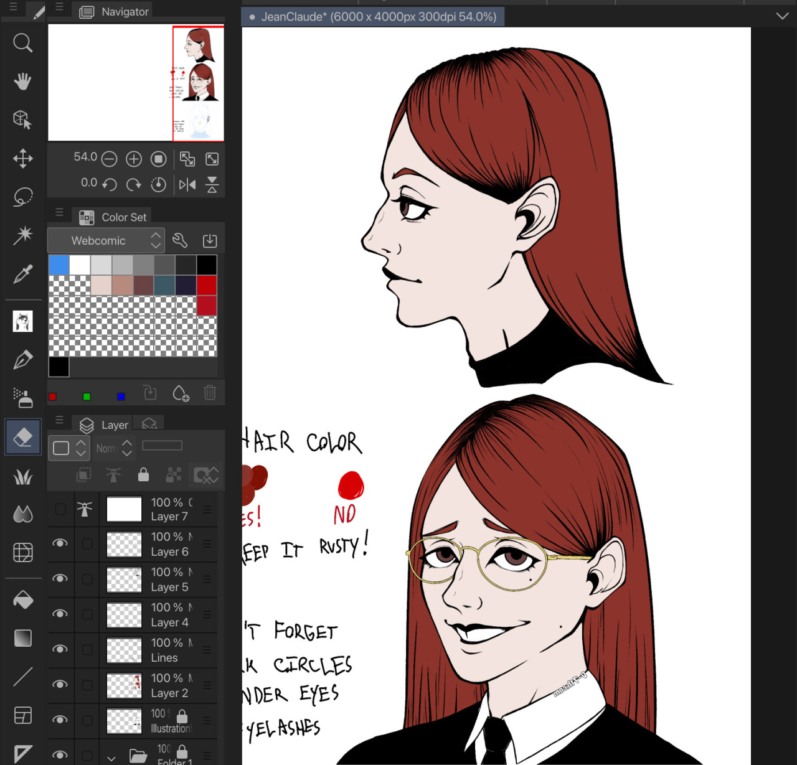Screen dimensions: 797x765
Task: Open the layer blending mode dropdown
Action: (115, 448)
